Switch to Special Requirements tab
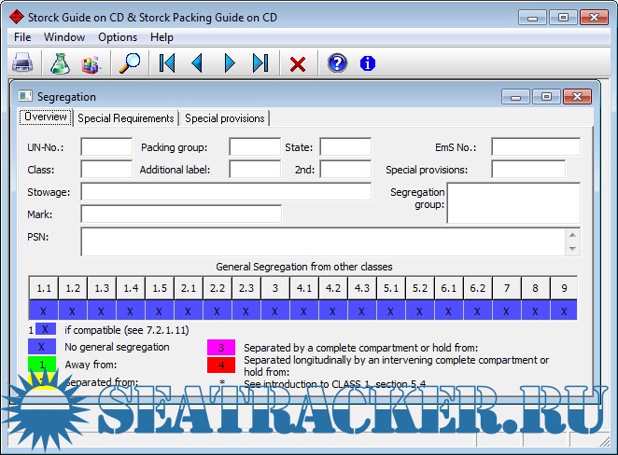The image size is (618, 455). [126, 118]
